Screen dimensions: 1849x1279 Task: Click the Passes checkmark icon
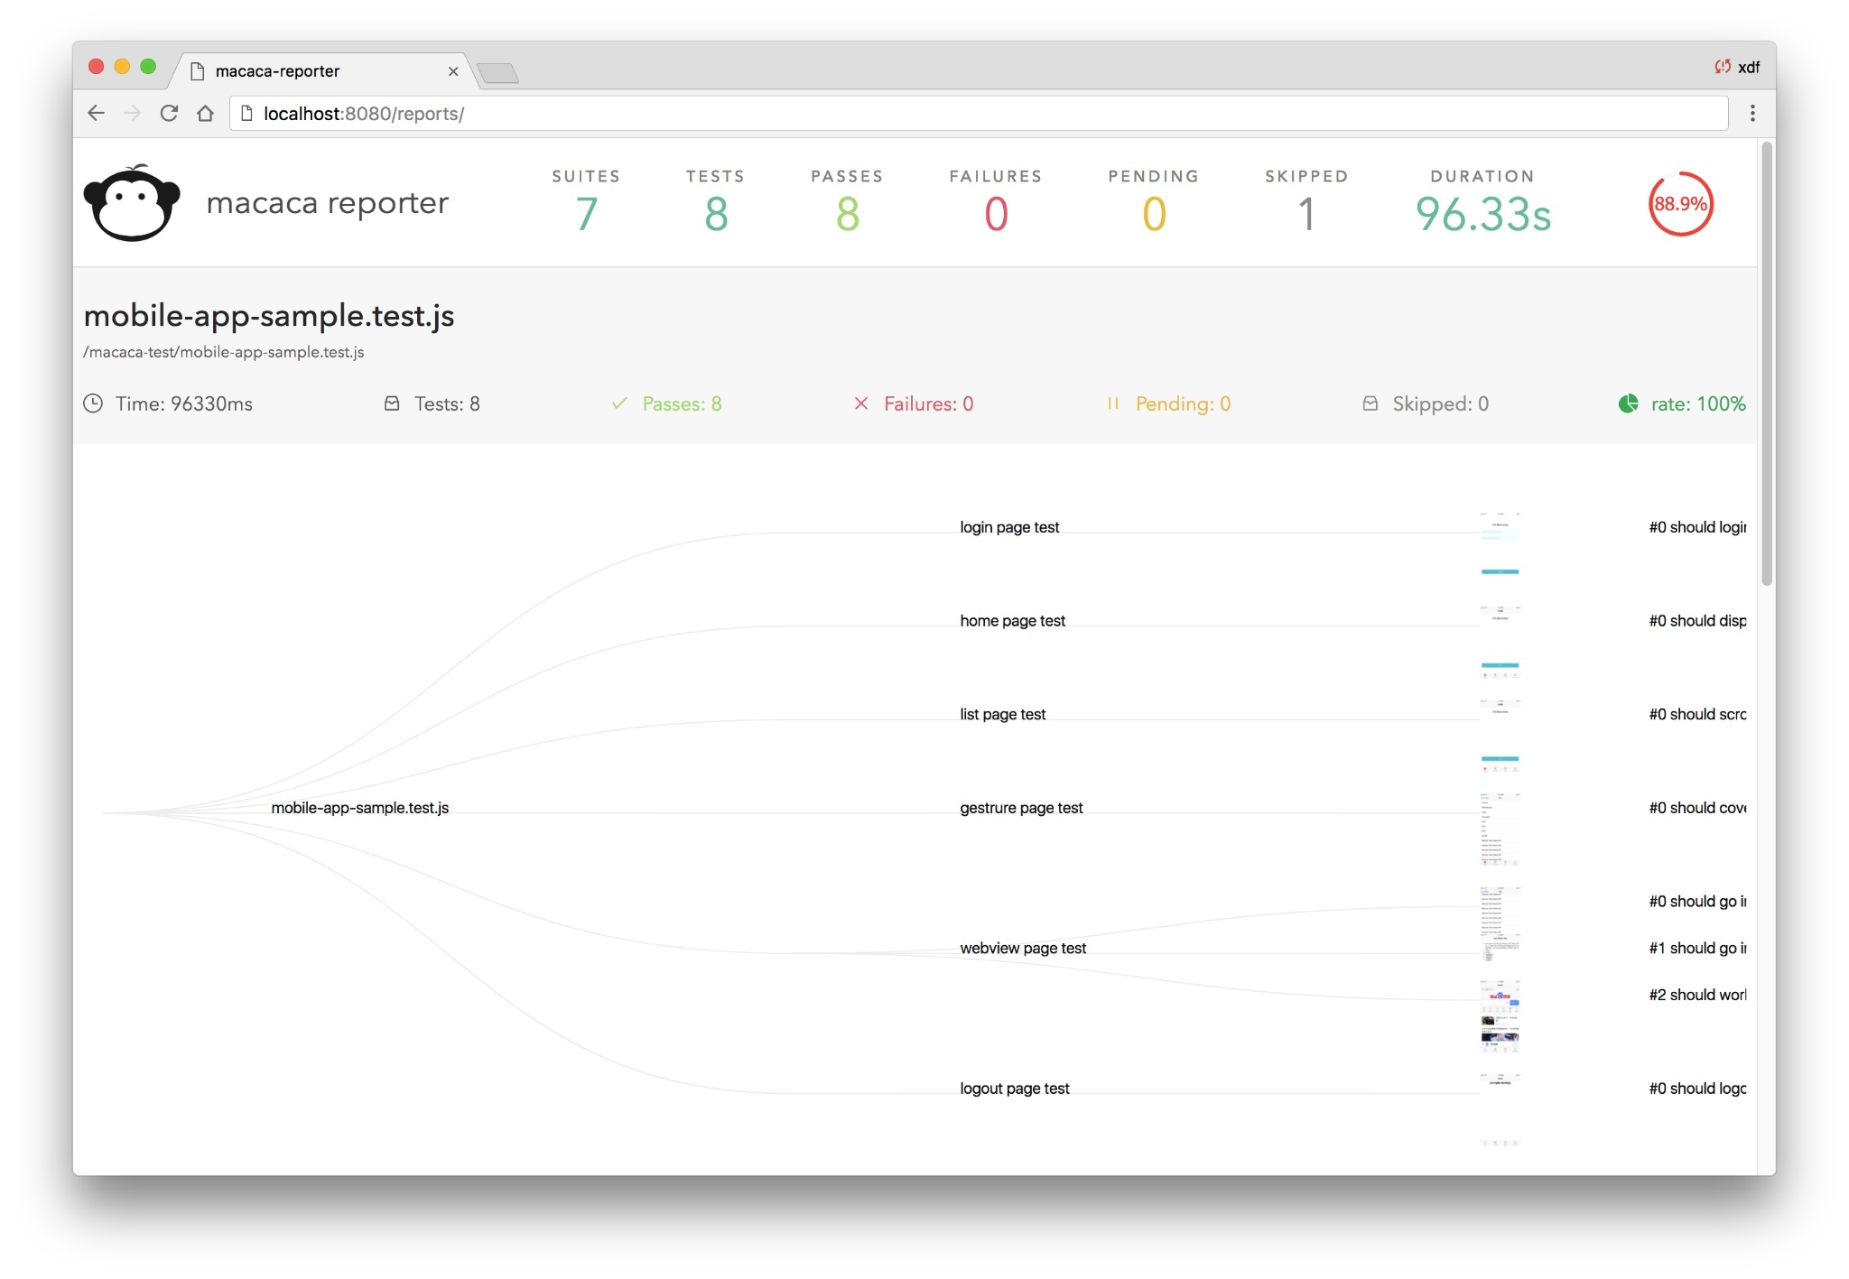[619, 404]
